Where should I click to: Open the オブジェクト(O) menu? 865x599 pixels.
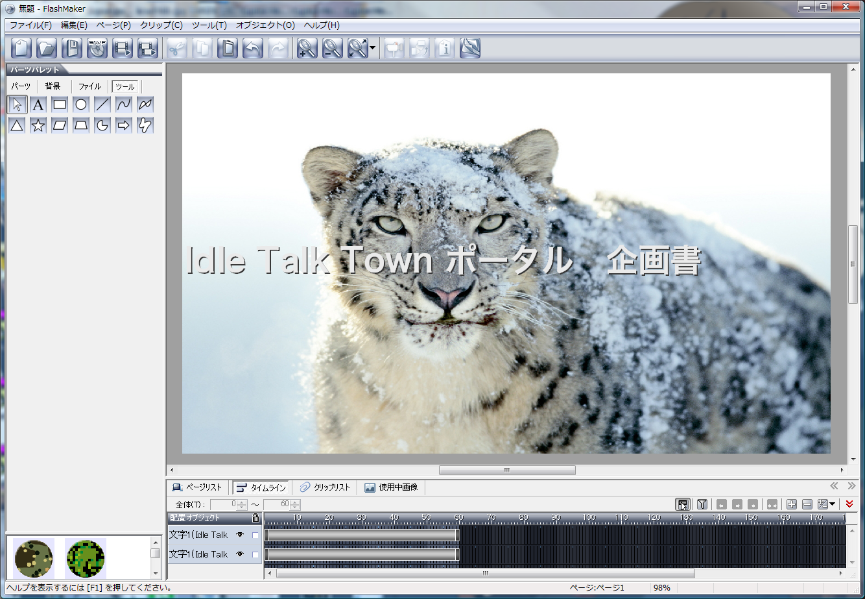click(265, 25)
